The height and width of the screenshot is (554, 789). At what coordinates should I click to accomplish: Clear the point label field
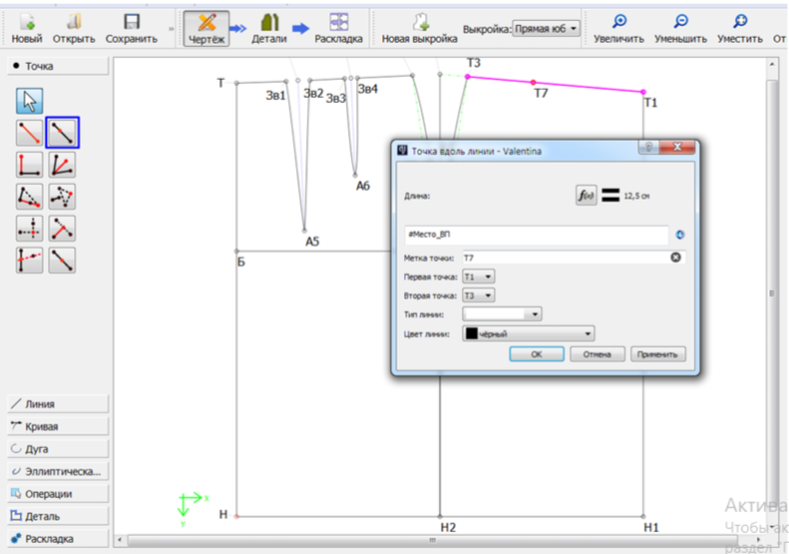(675, 258)
